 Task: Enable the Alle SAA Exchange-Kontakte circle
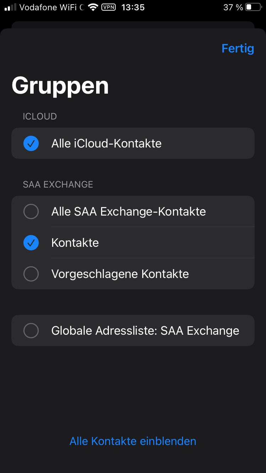tap(31, 211)
